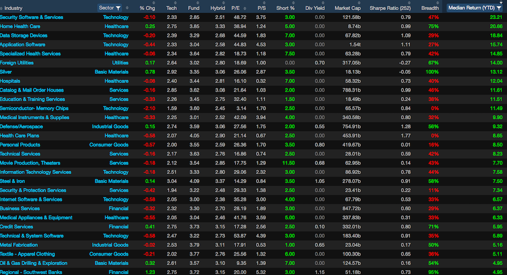
Task: Open Textile - Apparel Clothing link
Action: 28,254
